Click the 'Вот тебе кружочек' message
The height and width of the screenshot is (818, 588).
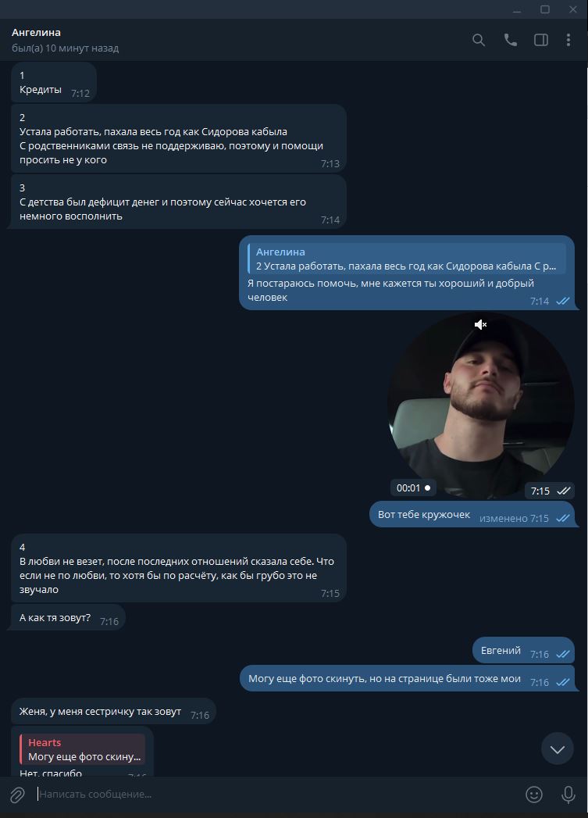pyautogui.click(x=424, y=515)
